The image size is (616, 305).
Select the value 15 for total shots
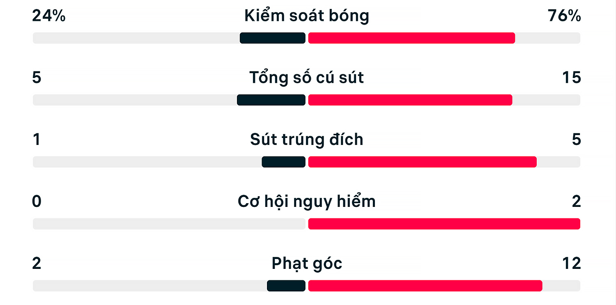point(572,78)
